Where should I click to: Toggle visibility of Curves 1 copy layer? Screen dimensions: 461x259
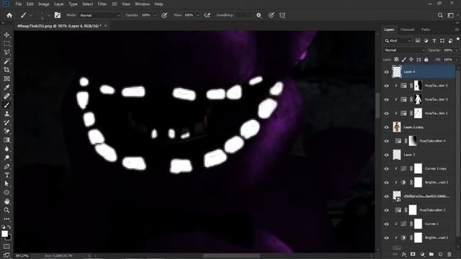(387, 168)
